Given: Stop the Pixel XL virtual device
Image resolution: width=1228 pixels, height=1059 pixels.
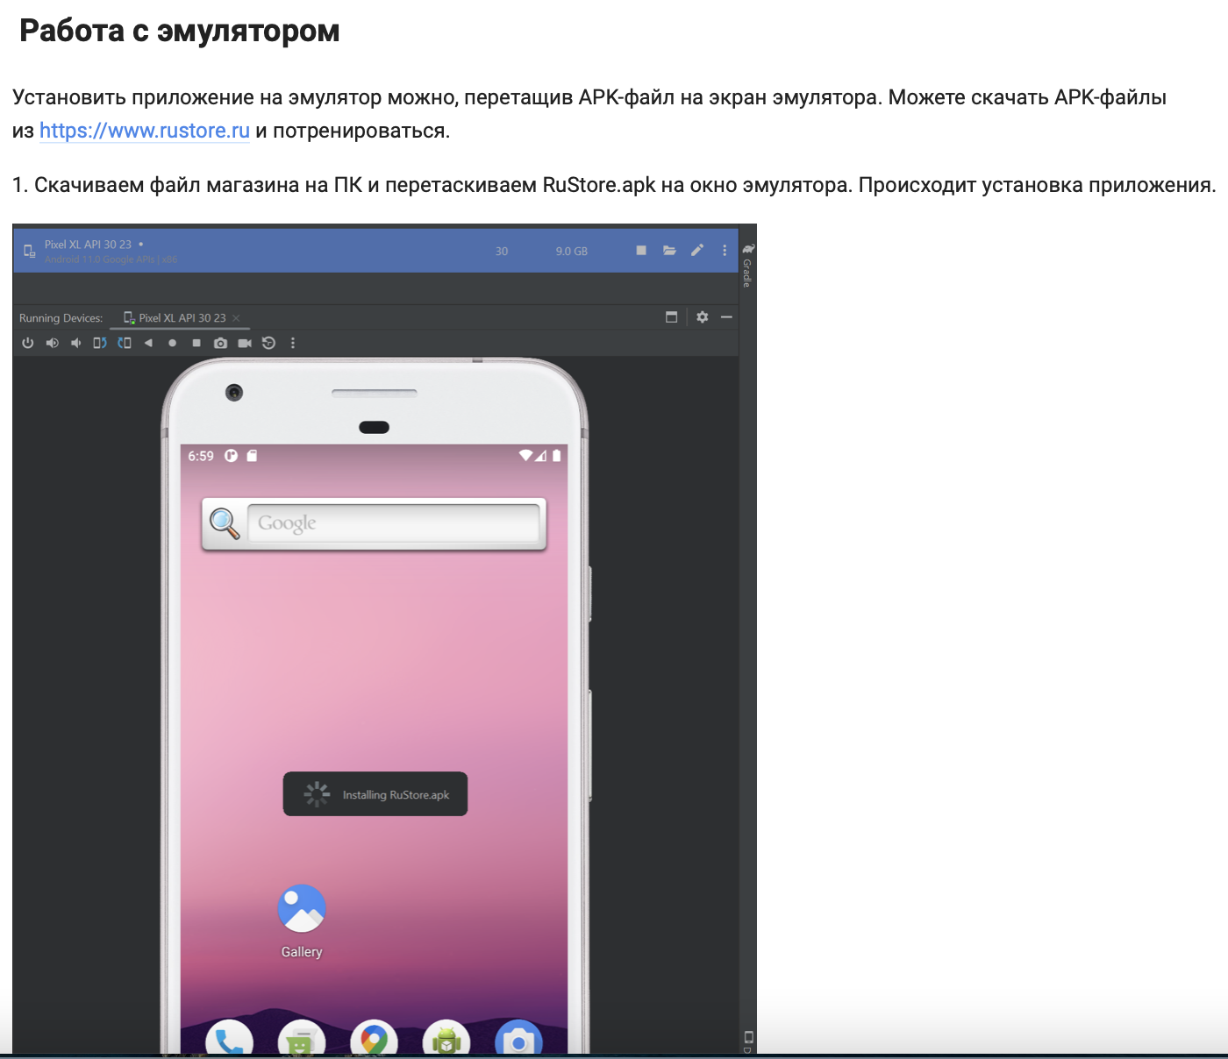Looking at the screenshot, I should pyautogui.click(x=641, y=251).
